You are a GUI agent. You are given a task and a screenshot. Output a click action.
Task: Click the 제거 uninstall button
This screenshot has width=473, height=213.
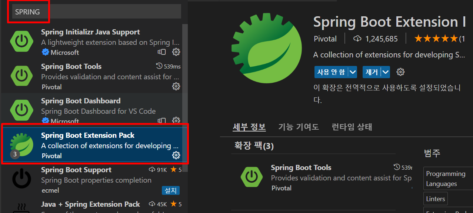[372, 72]
